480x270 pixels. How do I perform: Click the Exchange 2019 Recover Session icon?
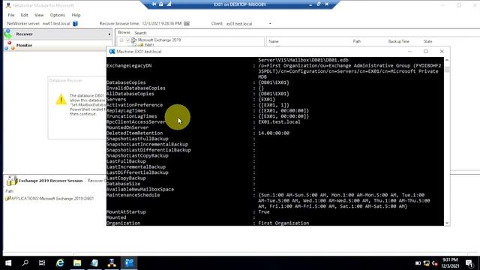point(12,181)
